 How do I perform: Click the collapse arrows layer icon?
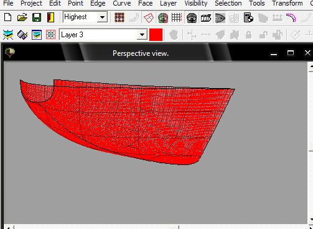pos(51,35)
